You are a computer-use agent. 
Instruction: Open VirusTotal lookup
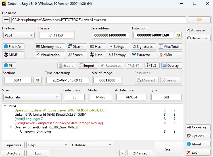170,47
